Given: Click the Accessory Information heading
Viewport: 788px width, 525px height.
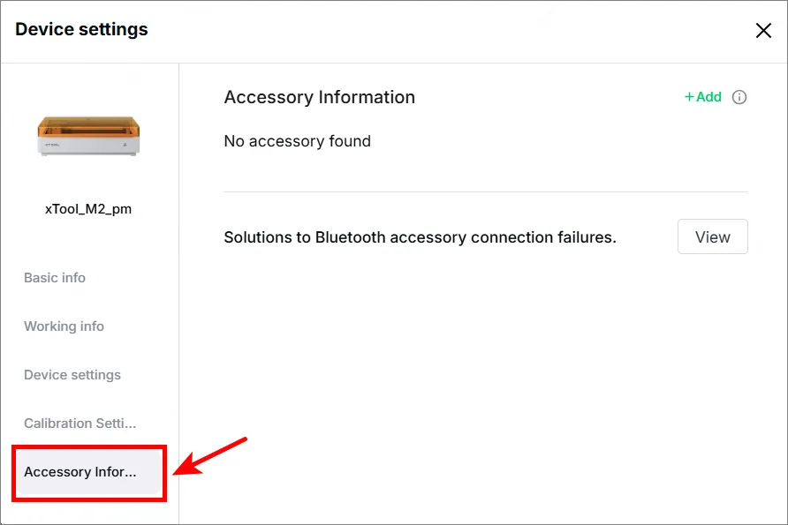Looking at the screenshot, I should click(x=320, y=97).
